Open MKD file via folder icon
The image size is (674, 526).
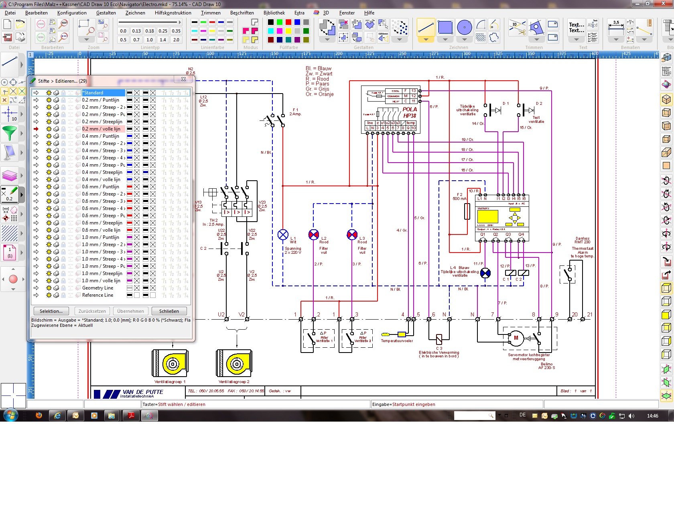point(20,24)
